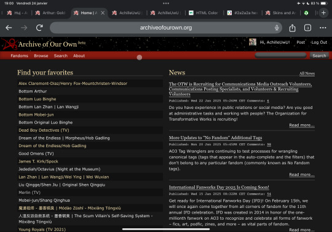The width and height of the screenshot is (332, 232).
Task: Open the Bottom Luo Binghe tag
Action: point(38,99)
